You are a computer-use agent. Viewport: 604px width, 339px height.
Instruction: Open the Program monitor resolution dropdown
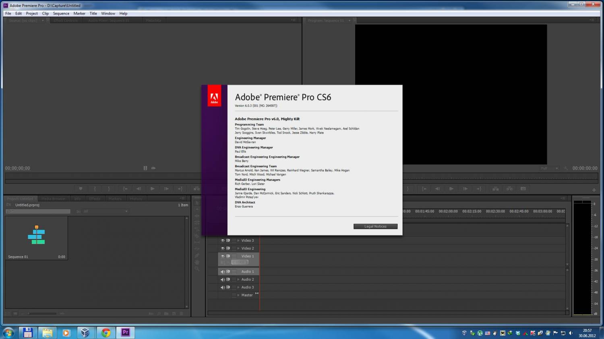(x=550, y=168)
